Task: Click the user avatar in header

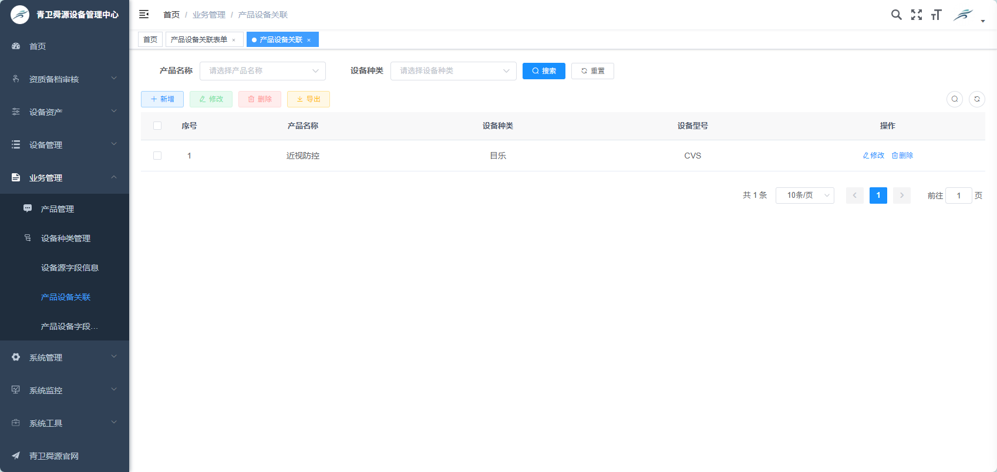Action: pos(964,15)
